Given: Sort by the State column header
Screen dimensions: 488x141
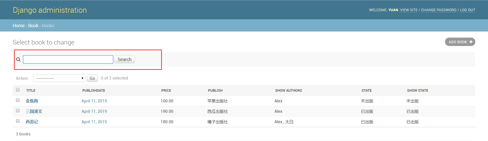Looking at the screenshot, I should [x=367, y=90].
